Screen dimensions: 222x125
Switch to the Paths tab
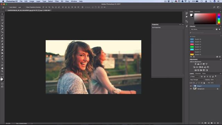(x=204, y=74)
